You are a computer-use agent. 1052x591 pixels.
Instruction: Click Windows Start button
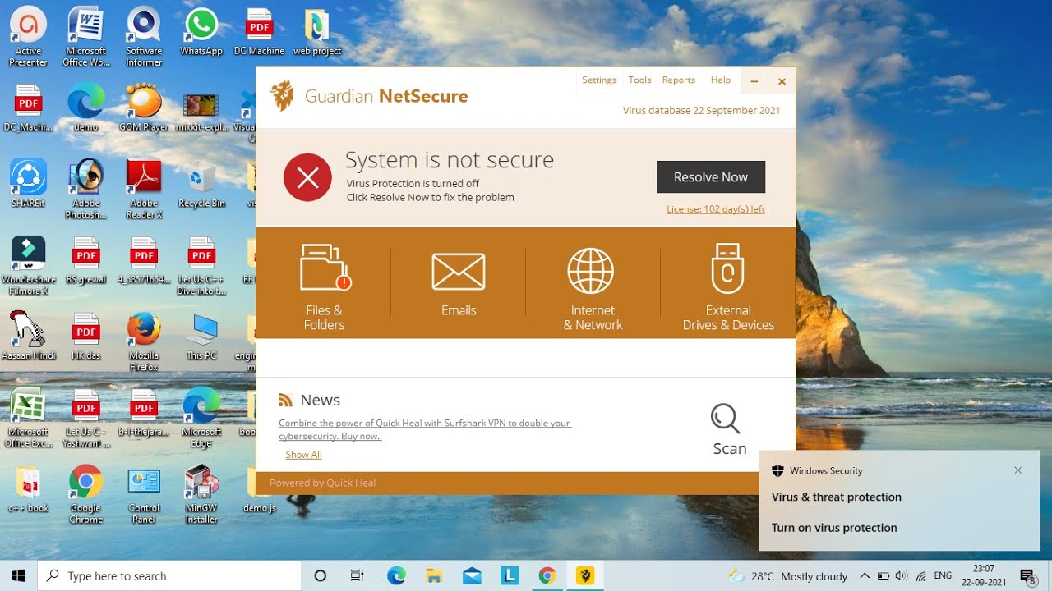pos(18,575)
